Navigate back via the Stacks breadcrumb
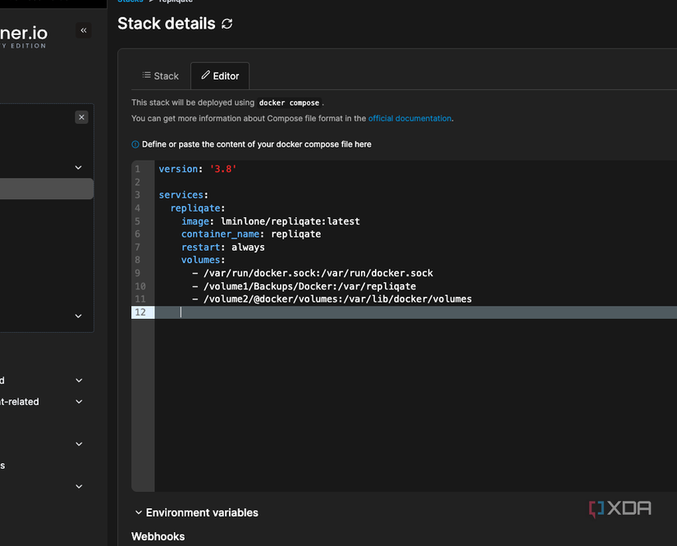The width and height of the screenshot is (677, 546). point(130,2)
